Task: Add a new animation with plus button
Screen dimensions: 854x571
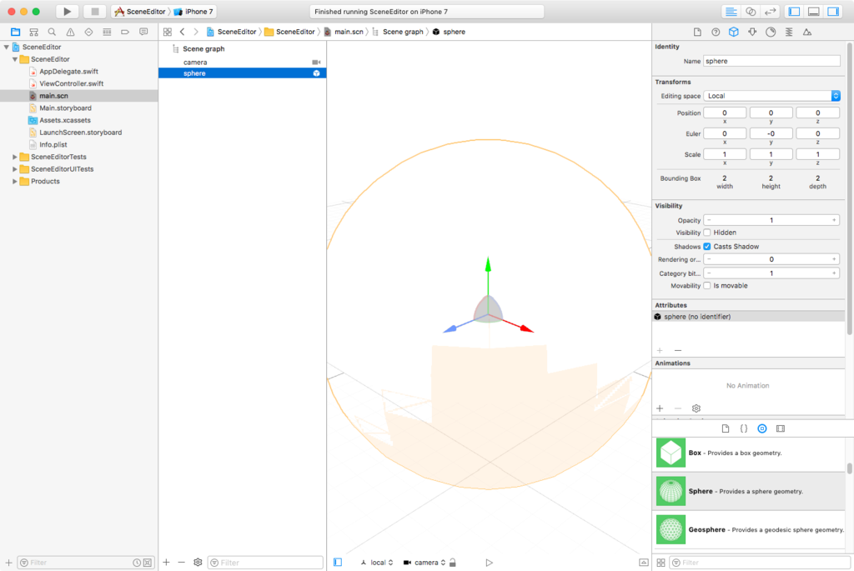Action: point(661,408)
